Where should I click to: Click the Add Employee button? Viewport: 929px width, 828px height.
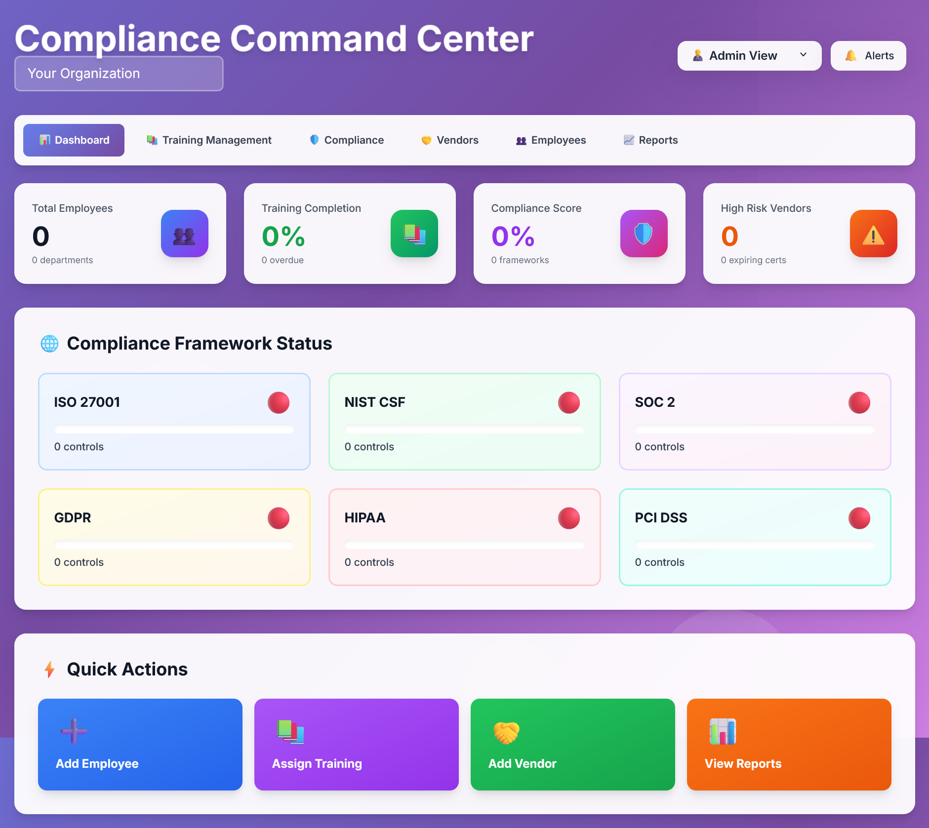coord(140,745)
